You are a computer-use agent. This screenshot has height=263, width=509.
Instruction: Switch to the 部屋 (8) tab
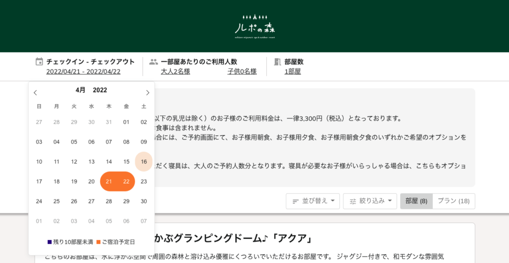click(417, 201)
